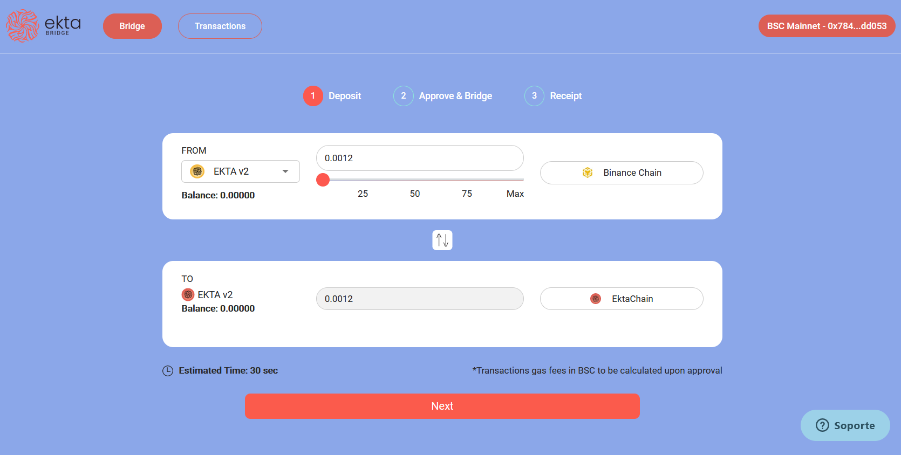The image size is (901, 455).
Task: Click the Estimated Time clock icon
Action: pyautogui.click(x=168, y=371)
